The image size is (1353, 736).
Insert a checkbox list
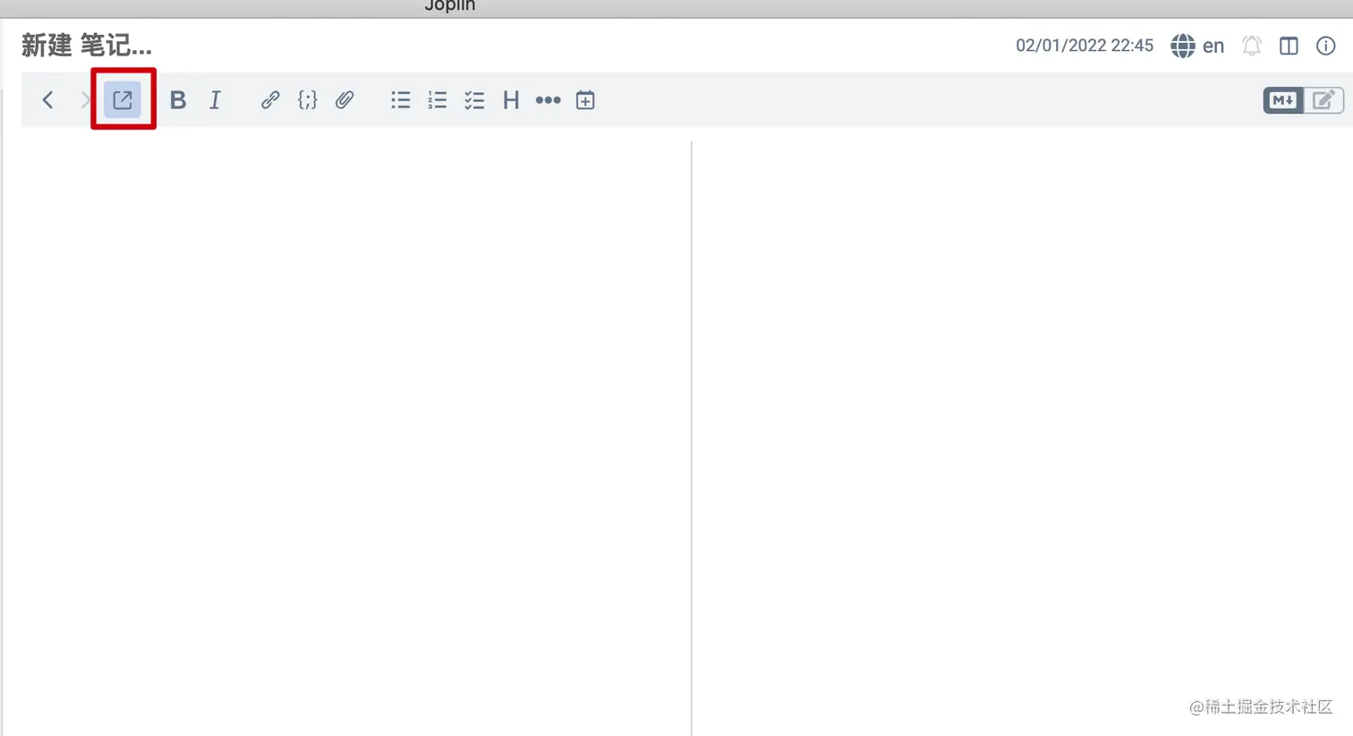coord(474,100)
